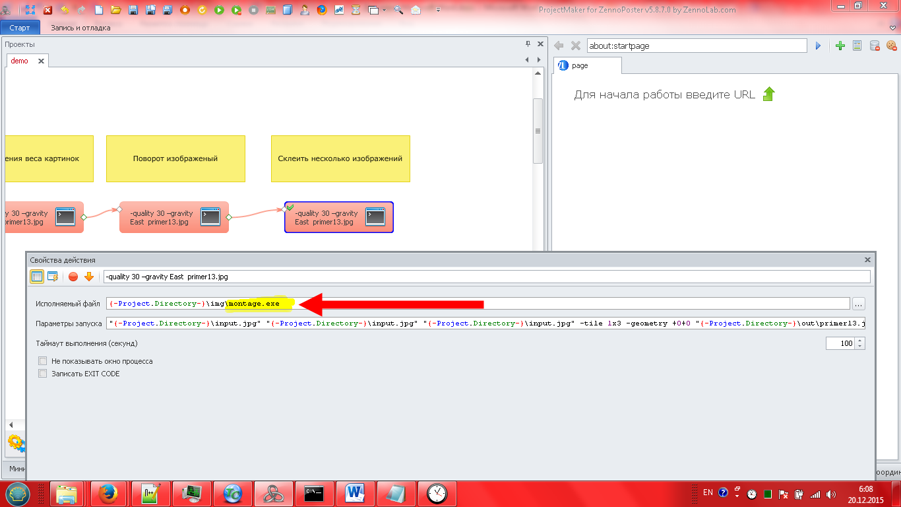Add new browser tab with green plus
901x507 pixels.
point(840,46)
